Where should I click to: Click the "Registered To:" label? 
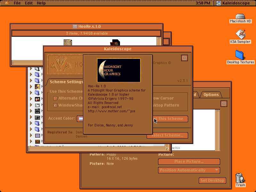60,132
